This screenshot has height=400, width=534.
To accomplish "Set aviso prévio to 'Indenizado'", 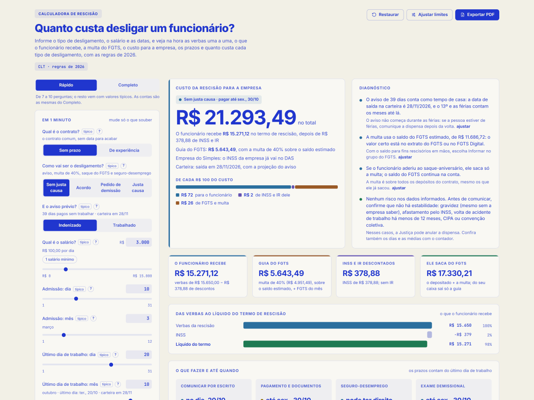I will pyautogui.click(x=70, y=225).
